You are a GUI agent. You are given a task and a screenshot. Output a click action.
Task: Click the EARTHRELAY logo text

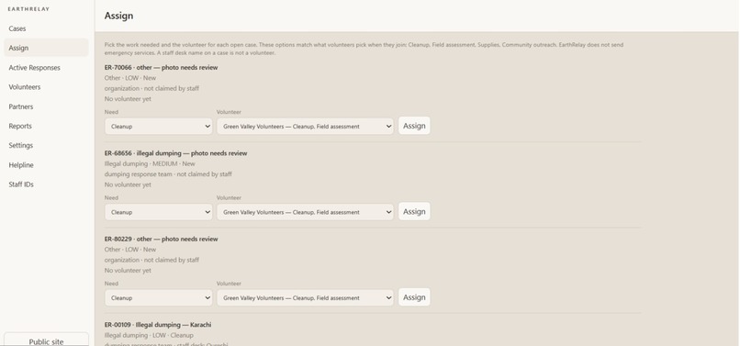point(28,9)
